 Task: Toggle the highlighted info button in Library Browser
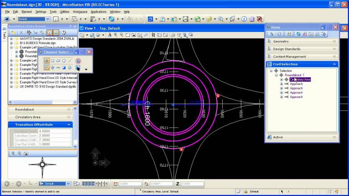[49, 33]
